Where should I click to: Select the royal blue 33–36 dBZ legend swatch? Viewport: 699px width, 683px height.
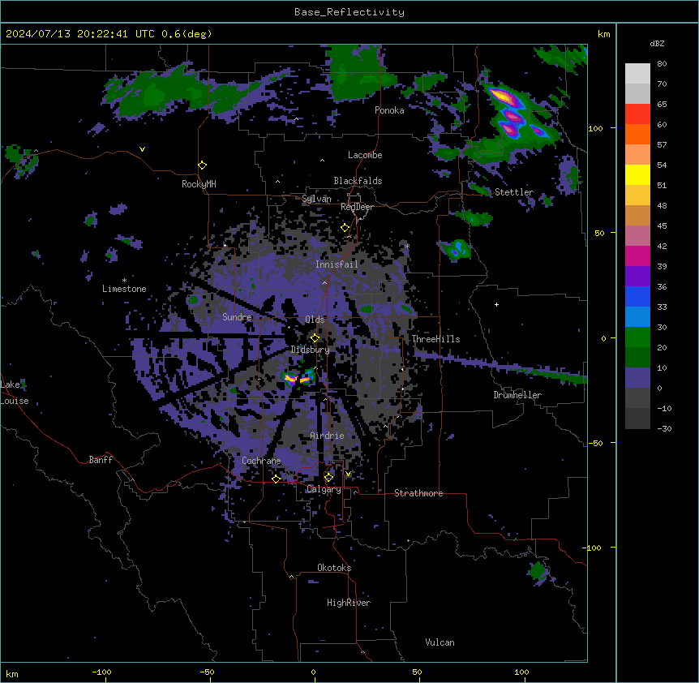pyautogui.click(x=637, y=296)
